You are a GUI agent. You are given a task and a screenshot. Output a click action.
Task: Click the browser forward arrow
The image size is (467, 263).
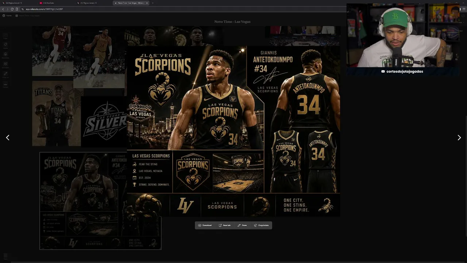pyautogui.click(x=7, y=9)
